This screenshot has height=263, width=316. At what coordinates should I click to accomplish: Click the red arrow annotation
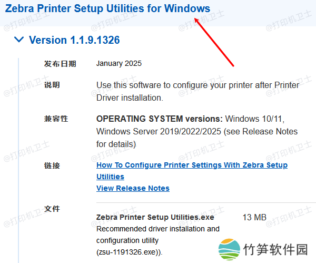(215, 42)
